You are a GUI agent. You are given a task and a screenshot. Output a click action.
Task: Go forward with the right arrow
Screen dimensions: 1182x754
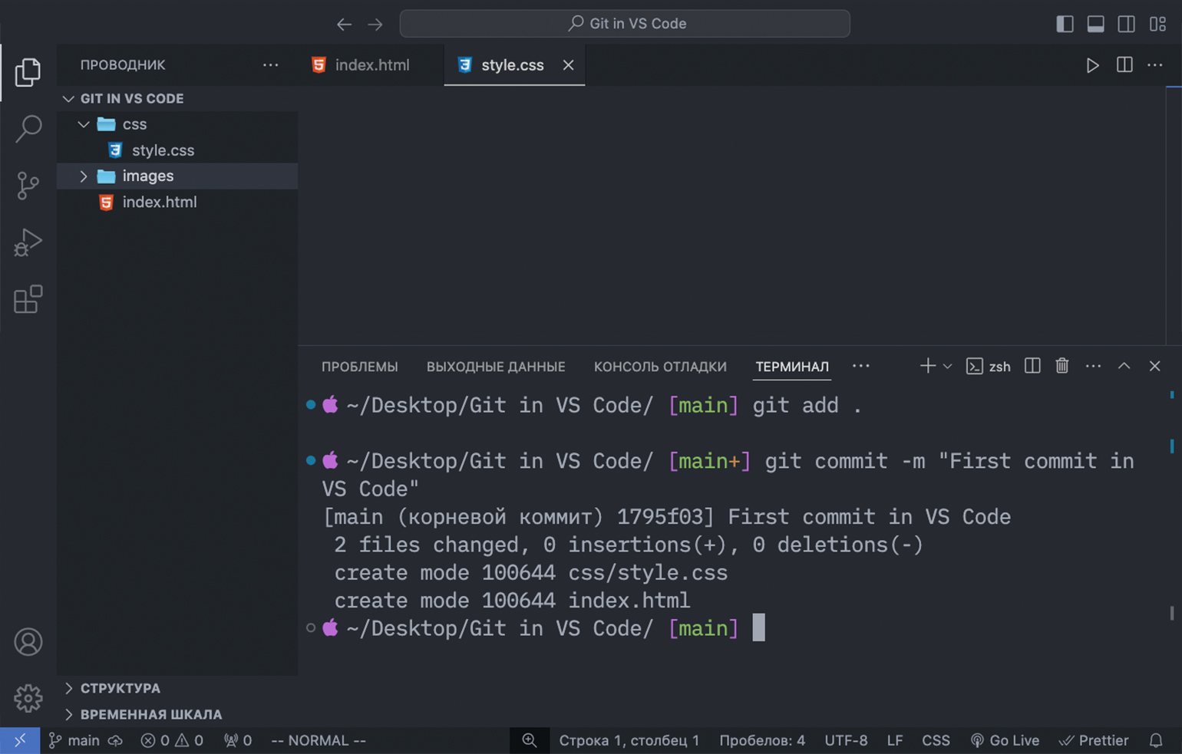tap(375, 24)
